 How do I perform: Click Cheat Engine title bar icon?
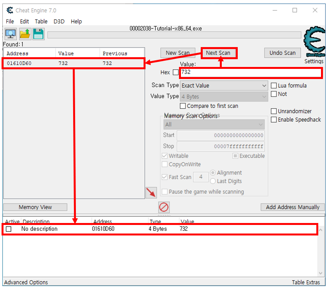[10, 10]
